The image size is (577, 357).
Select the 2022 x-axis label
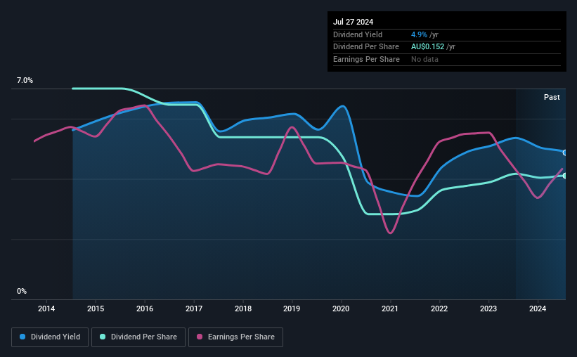(439, 309)
